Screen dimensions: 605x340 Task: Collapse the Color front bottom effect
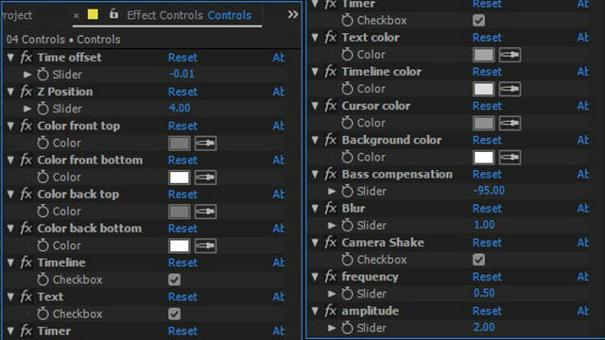[x=10, y=160]
